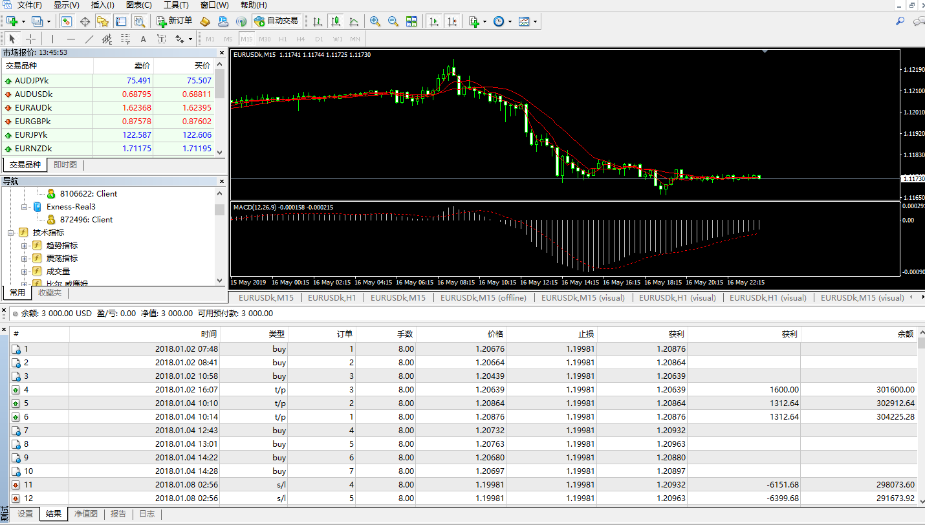The height and width of the screenshot is (525, 925).
Task: Open the Strategy Tester magnifier icon
Action: pos(139,21)
